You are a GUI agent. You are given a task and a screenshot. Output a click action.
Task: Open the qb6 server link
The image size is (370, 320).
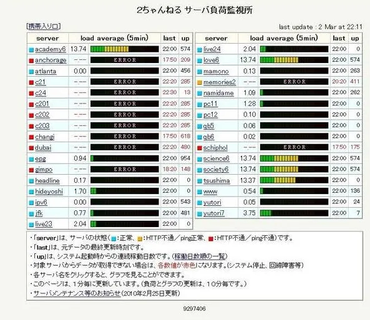point(208,137)
